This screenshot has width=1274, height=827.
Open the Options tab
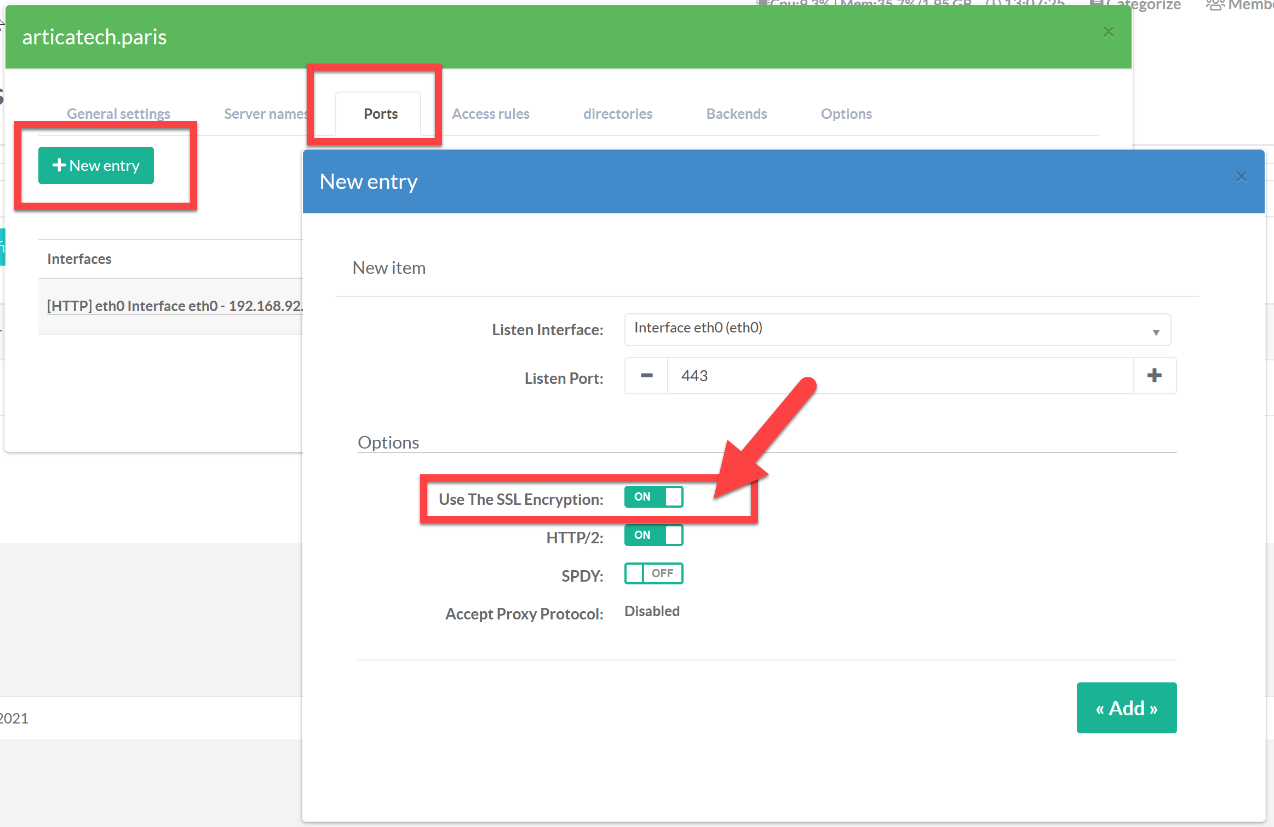pyautogui.click(x=846, y=114)
